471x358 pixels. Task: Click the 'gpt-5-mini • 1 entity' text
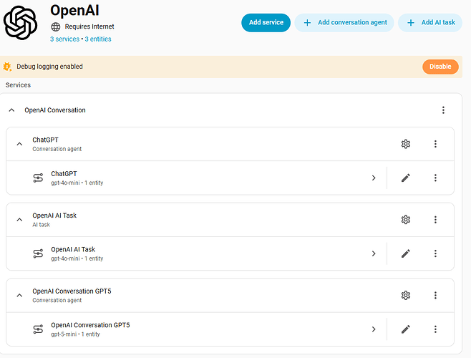(75, 334)
